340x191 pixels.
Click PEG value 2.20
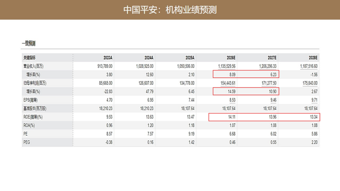point(314,142)
